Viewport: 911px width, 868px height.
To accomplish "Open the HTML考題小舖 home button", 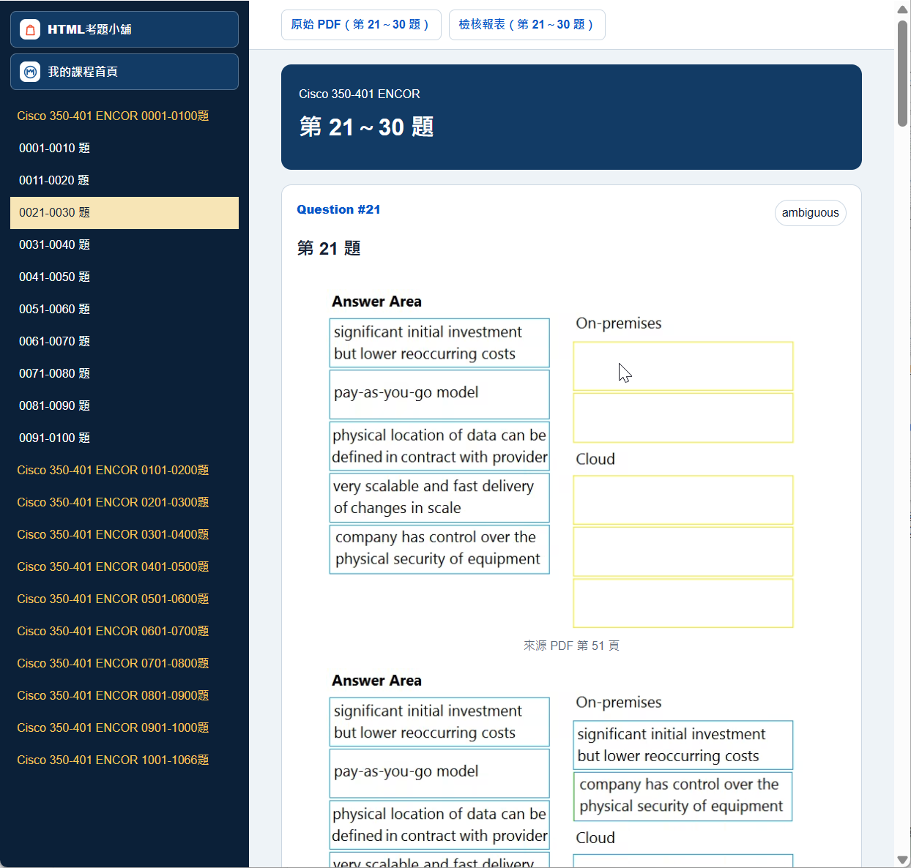I will 124,29.
